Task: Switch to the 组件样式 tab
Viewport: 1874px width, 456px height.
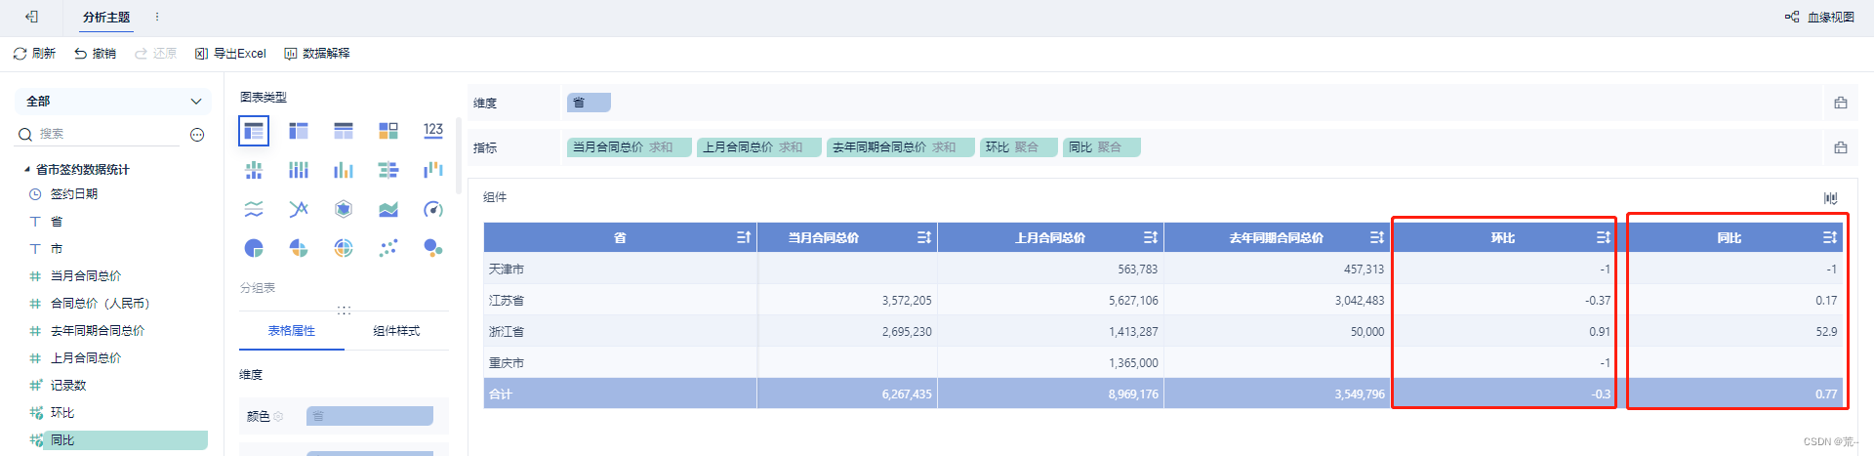Action: pos(396,331)
